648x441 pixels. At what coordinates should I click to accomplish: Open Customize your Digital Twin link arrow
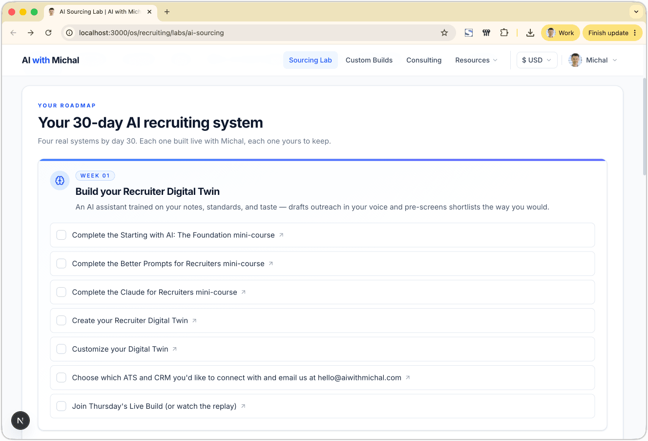pyautogui.click(x=175, y=349)
